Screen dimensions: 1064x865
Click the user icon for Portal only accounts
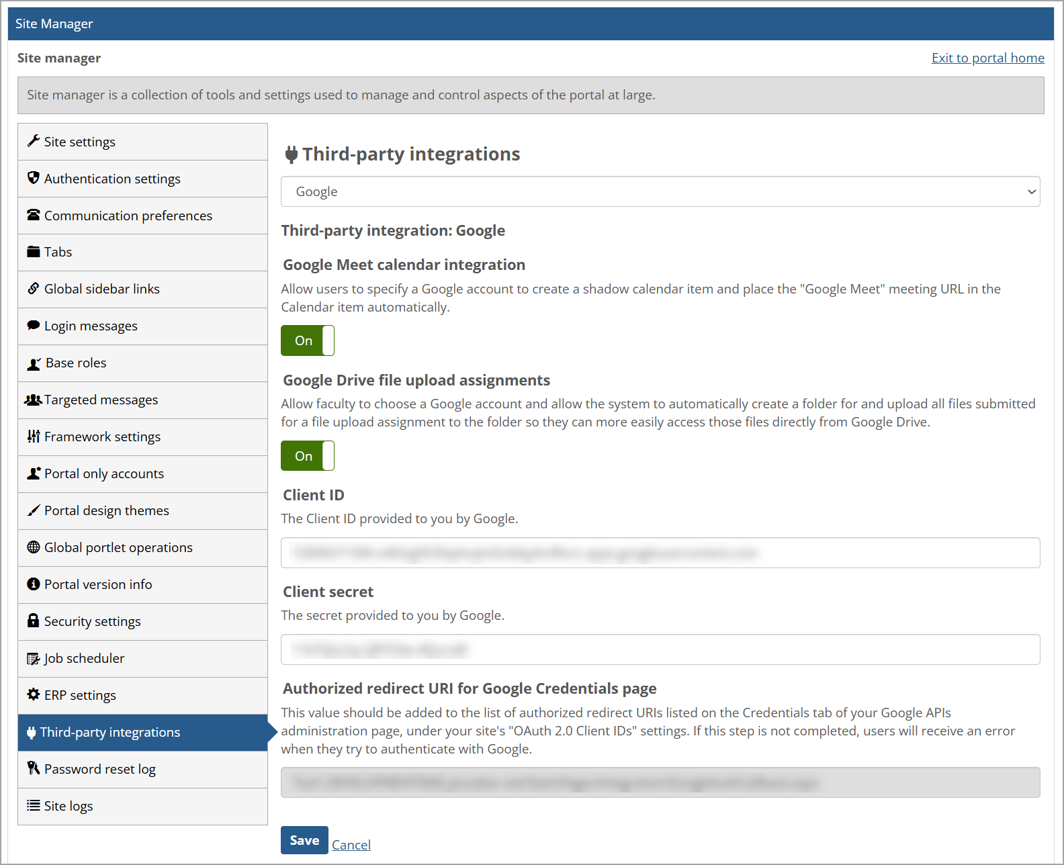[x=34, y=473]
